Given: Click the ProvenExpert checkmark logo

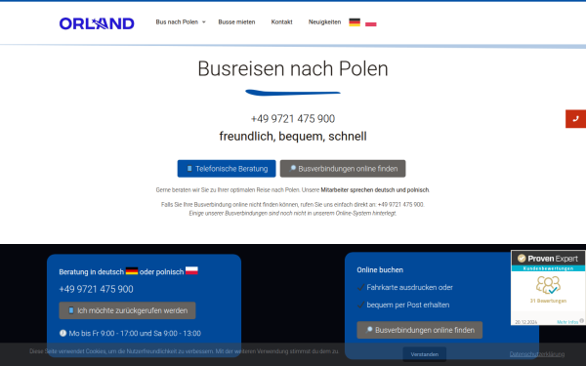Looking at the screenshot, I should click(522, 259).
